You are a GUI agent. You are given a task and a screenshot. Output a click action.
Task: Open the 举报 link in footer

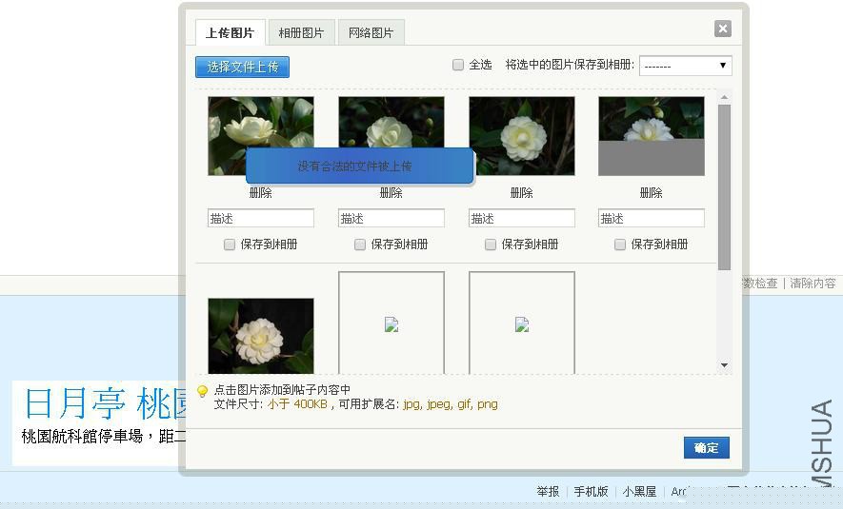point(548,491)
